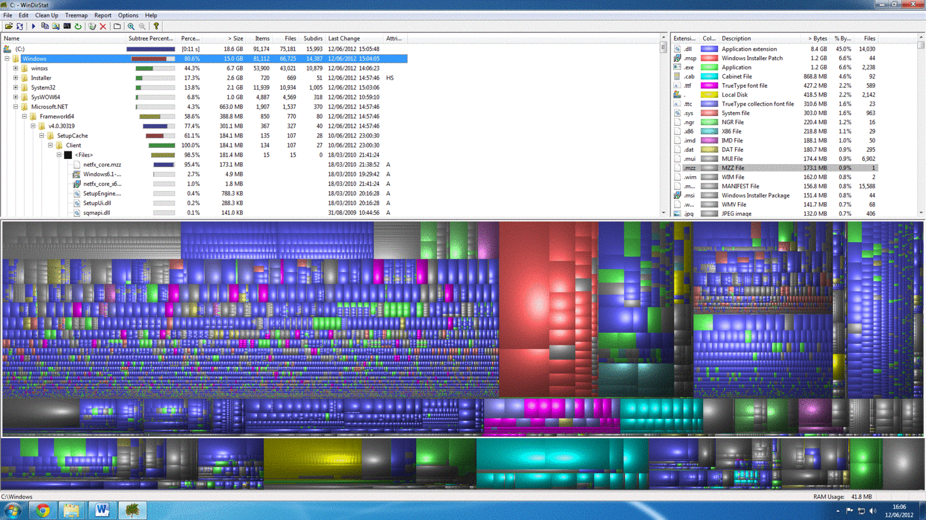
Task: Click the netfx_core.mzz file icon
Action: [x=76, y=165]
